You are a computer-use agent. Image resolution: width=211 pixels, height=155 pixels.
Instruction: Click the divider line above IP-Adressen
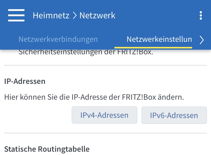point(106,66)
